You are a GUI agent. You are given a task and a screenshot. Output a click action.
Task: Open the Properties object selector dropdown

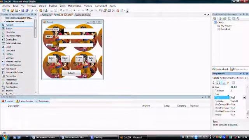247,78
